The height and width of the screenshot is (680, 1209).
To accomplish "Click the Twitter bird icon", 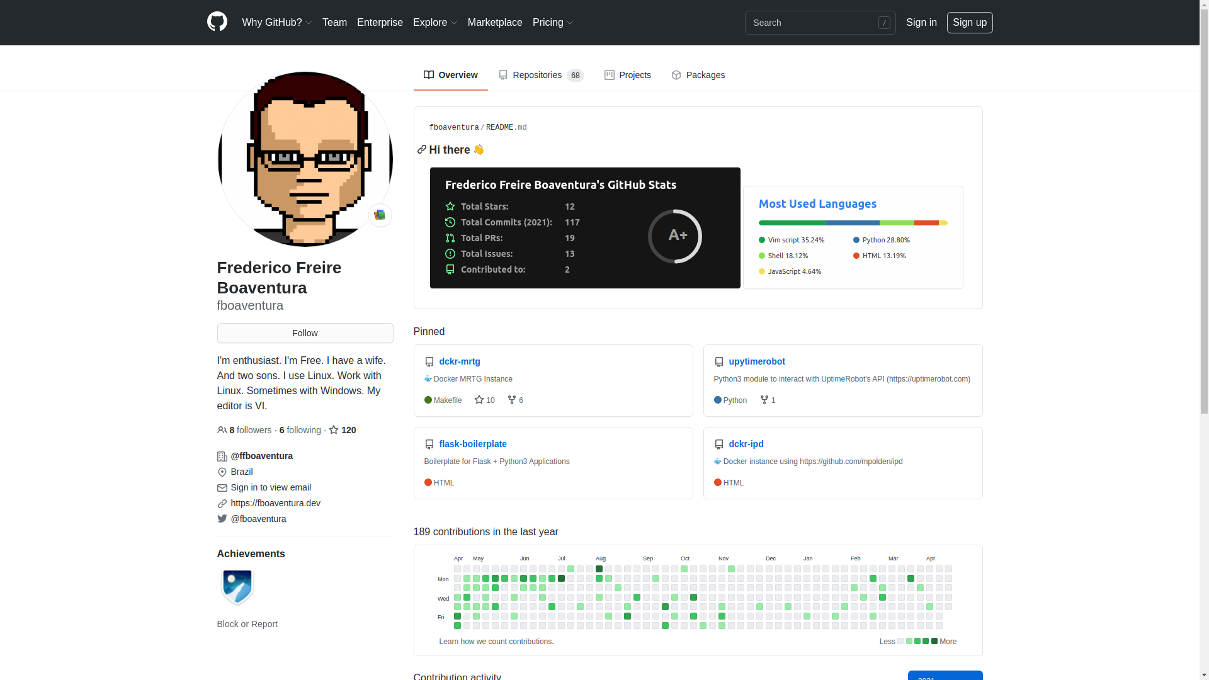I will (x=222, y=519).
